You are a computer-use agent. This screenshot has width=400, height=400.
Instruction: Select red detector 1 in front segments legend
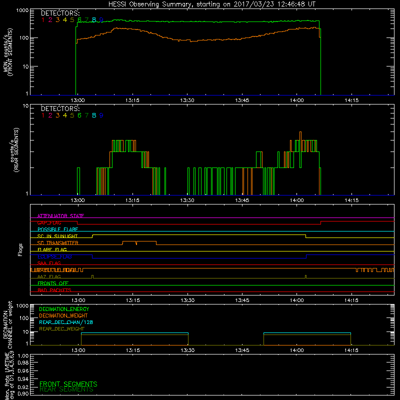43,20
